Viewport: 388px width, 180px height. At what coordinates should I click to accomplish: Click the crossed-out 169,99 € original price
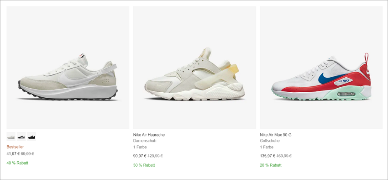284,156
